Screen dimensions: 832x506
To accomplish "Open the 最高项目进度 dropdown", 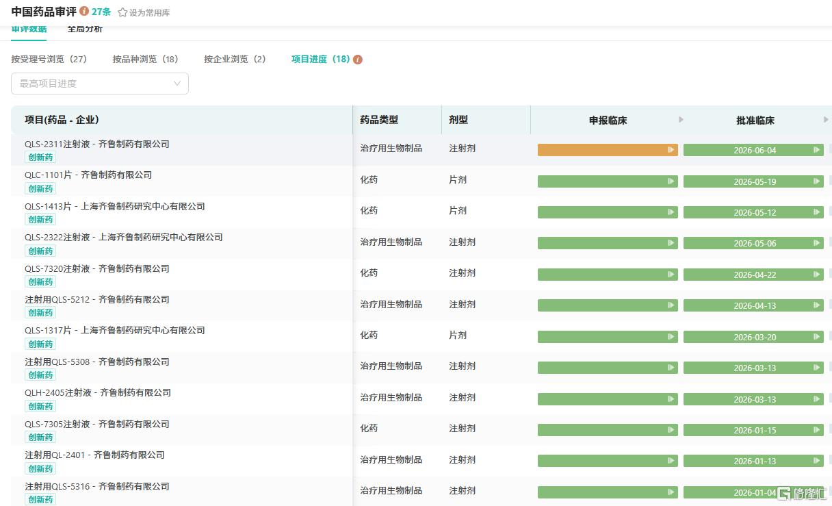I will click(100, 84).
